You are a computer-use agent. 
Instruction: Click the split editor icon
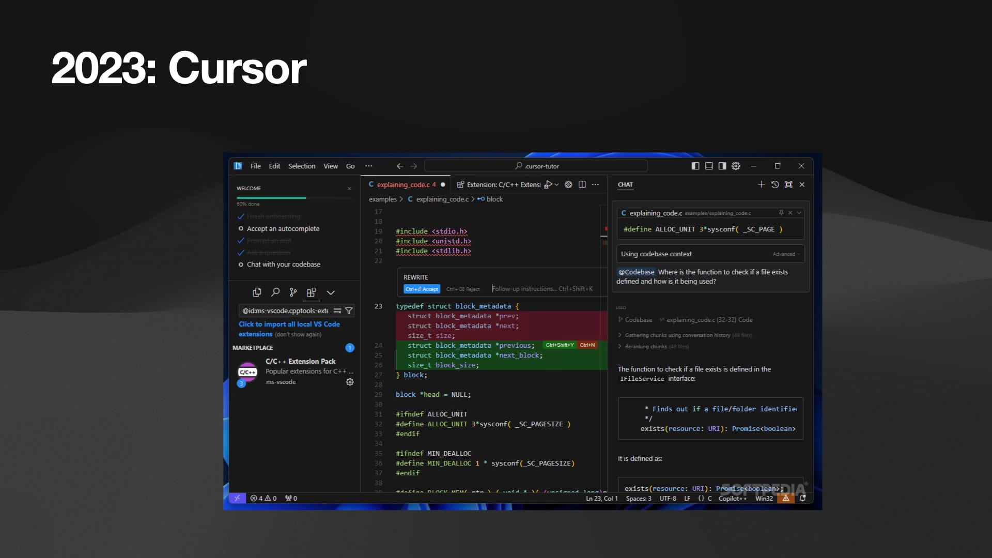click(x=582, y=184)
